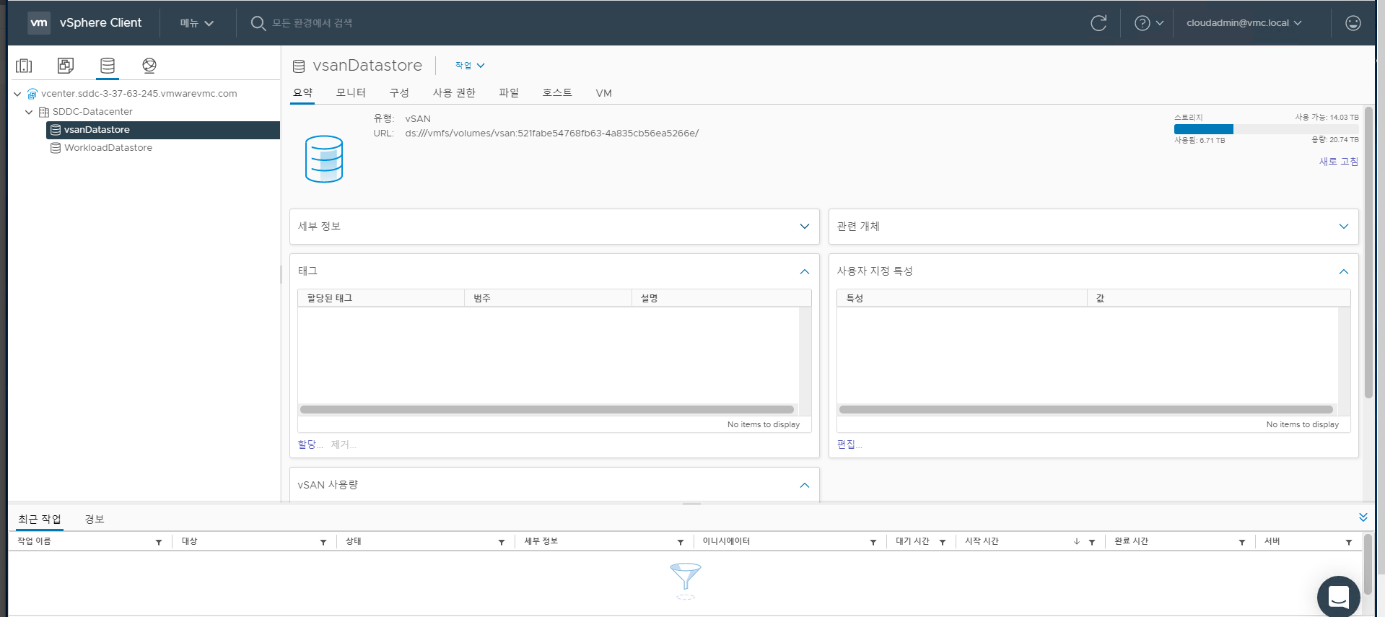Select WorkloadDatastore in the tree

[x=108, y=148]
